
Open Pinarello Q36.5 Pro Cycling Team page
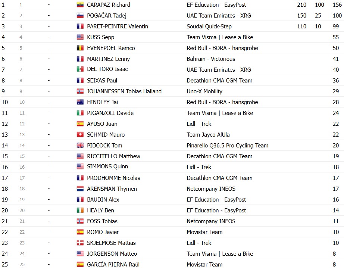228,145
